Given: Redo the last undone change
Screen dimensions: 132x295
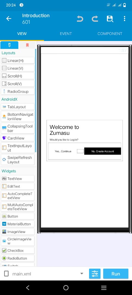Looking at the screenshot, I should [x=95, y=19].
